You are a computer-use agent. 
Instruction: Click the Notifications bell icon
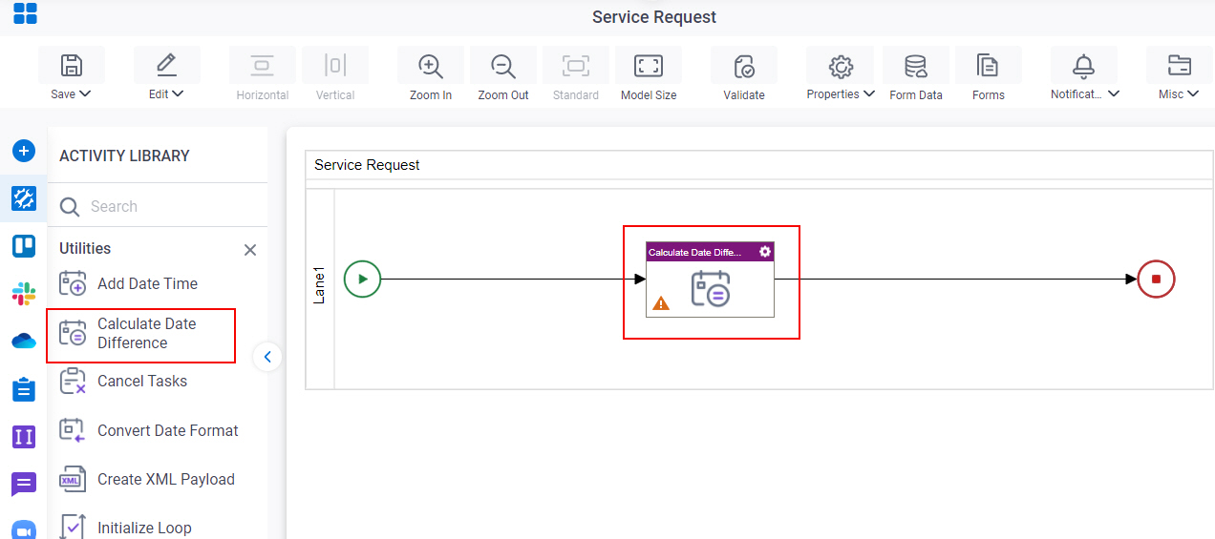(x=1084, y=65)
